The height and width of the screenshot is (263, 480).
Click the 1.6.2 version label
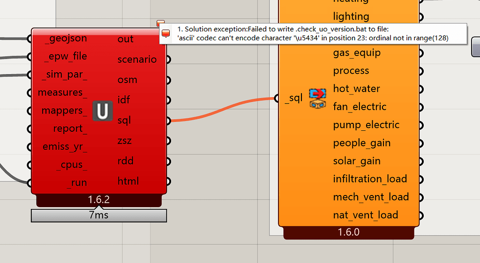(x=99, y=200)
